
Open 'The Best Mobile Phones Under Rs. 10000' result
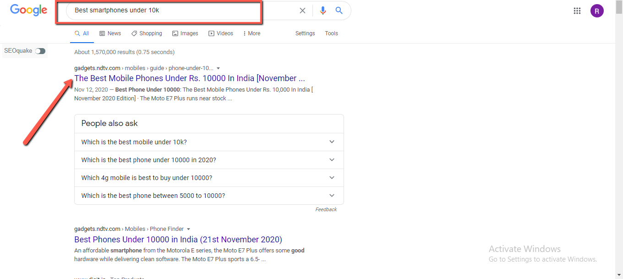189,78
